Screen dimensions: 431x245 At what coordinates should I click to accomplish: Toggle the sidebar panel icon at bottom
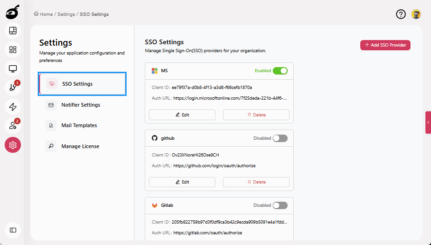[13, 230]
